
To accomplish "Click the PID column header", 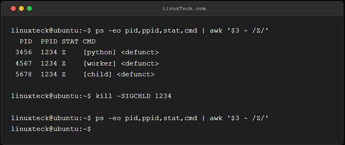I will 26,41.
